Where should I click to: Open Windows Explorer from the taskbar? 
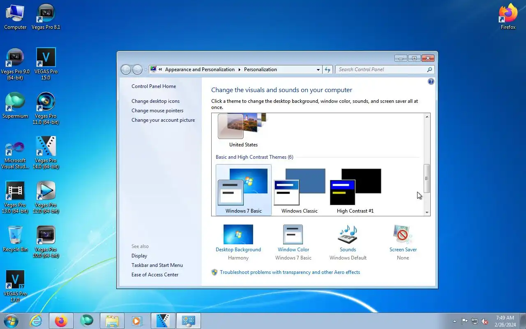[112, 321]
